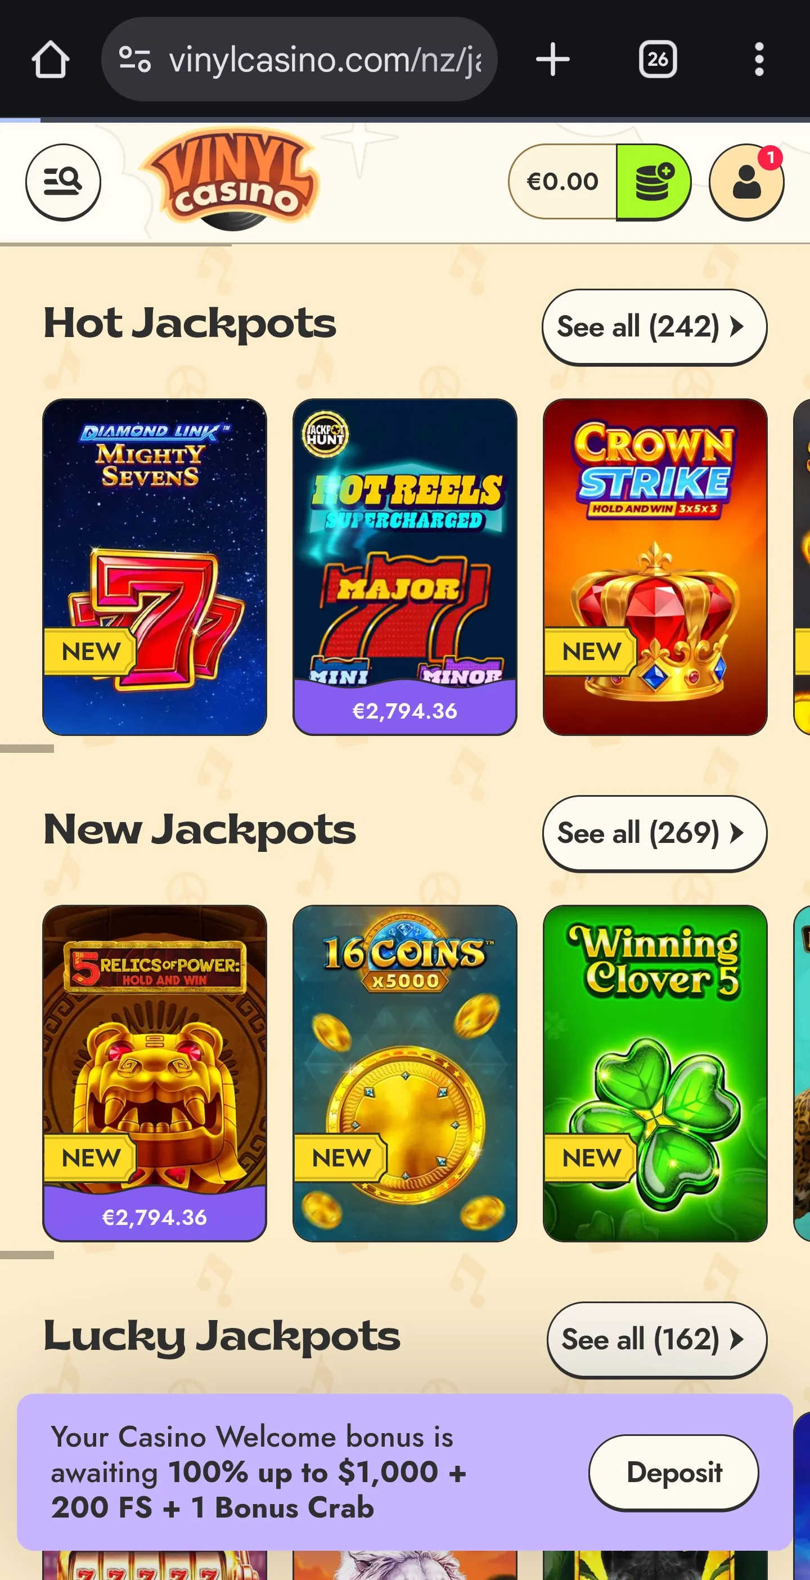Launch Crown Strike Hold and Win game
Screen dimensions: 810x1580
pyautogui.click(x=655, y=567)
